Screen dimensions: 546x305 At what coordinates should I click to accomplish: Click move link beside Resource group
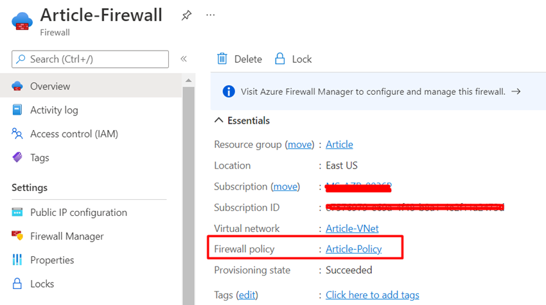tap(299, 145)
